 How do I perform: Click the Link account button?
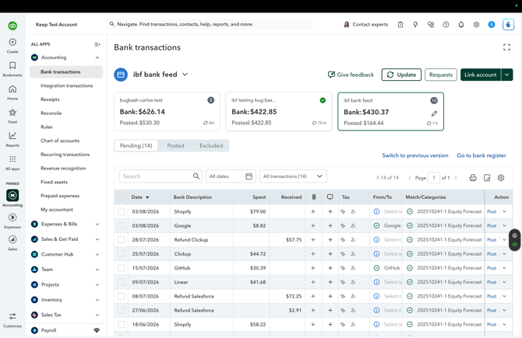click(x=481, y=75)
